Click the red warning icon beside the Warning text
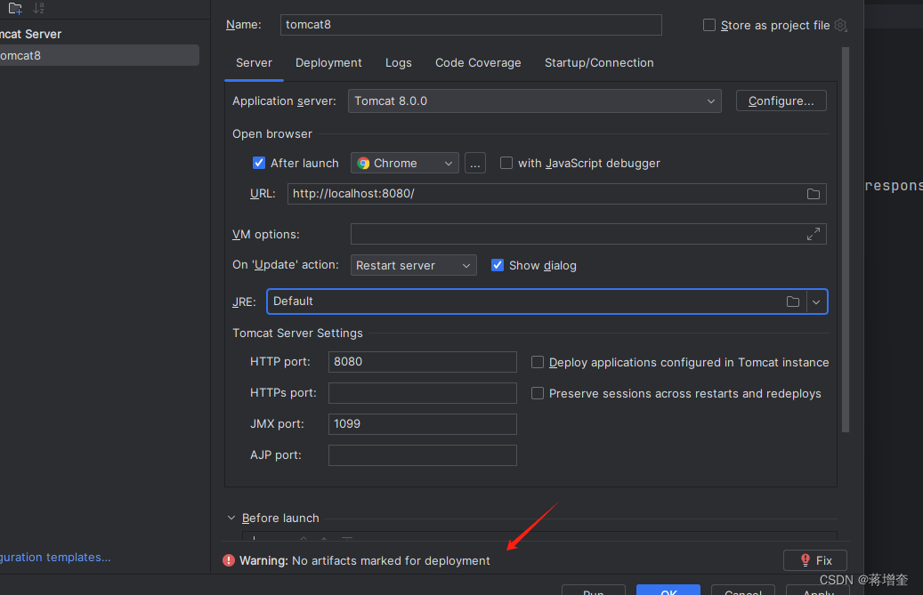This screenshot has width=923, height=595. 229,560
